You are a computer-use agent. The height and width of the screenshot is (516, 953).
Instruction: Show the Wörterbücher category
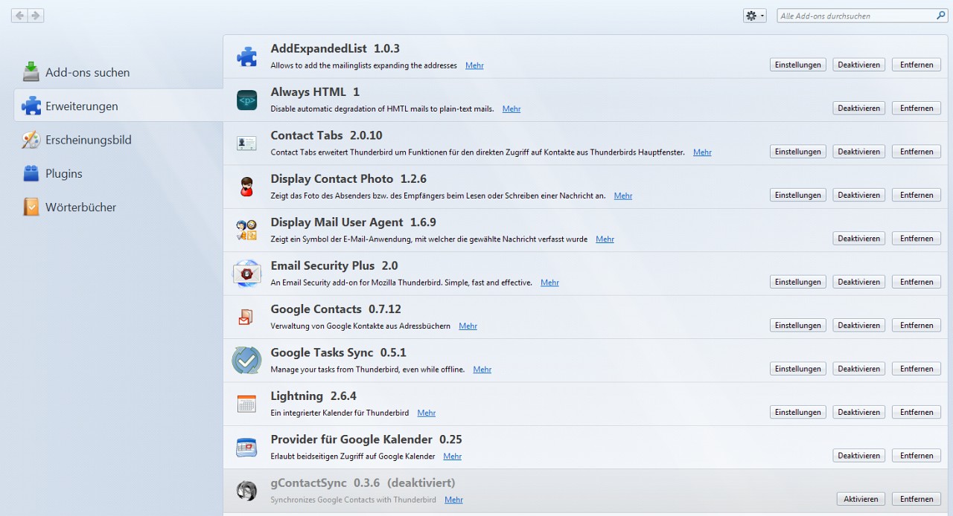click(119, 207)
